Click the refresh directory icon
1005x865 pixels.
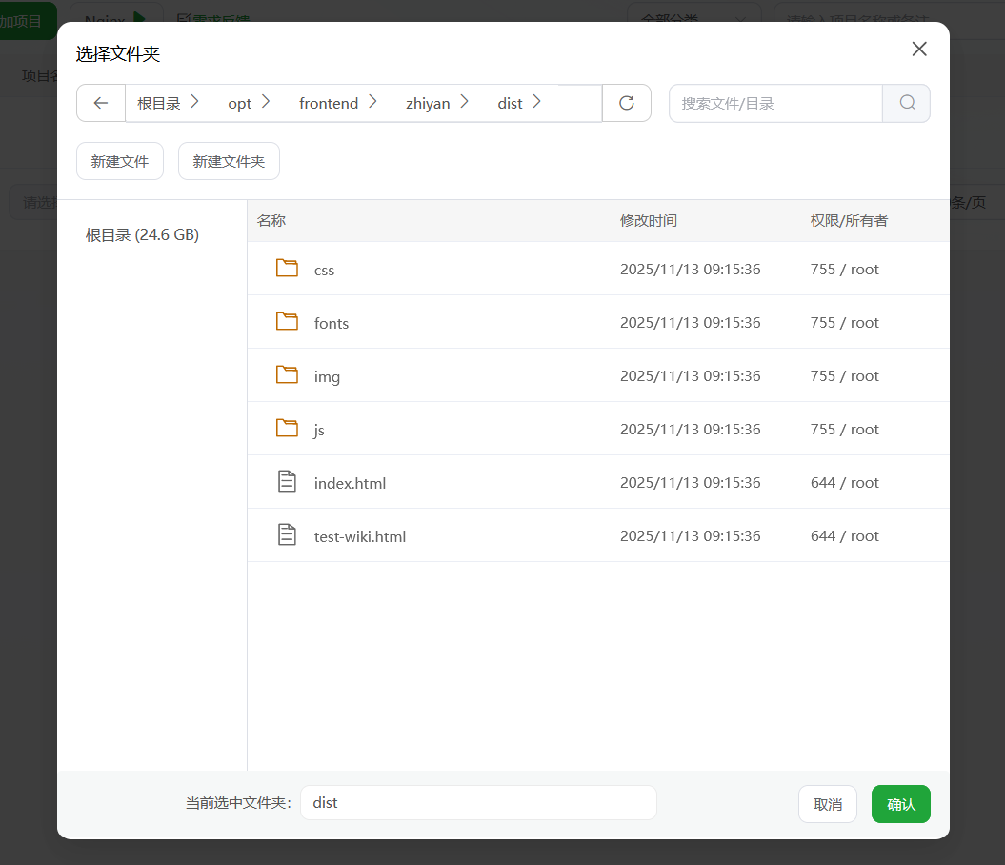pyautogui.click(x=627, y=103)
